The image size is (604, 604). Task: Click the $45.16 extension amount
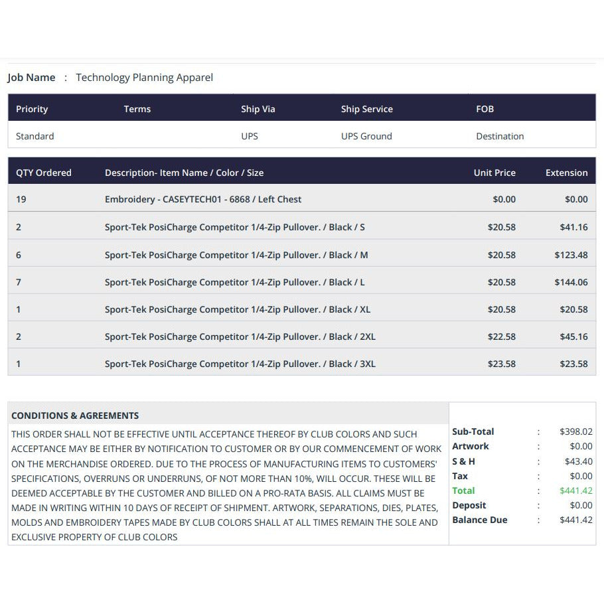573,337
